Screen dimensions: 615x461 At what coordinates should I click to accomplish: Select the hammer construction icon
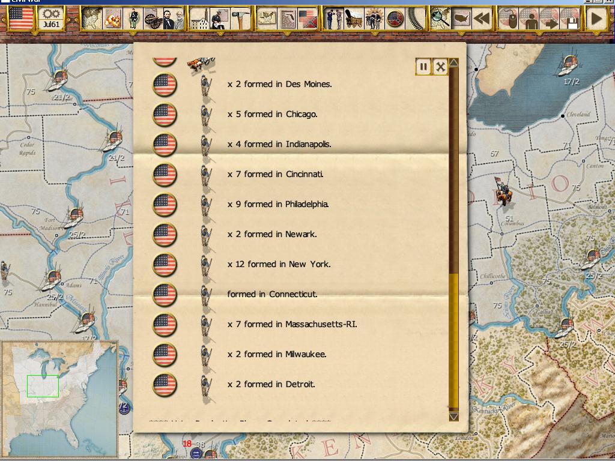[x=240, y=19]
